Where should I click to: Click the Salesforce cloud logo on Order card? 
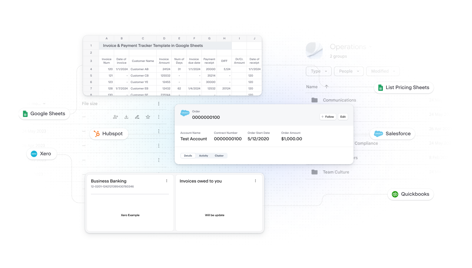click(x=185, y=113)
